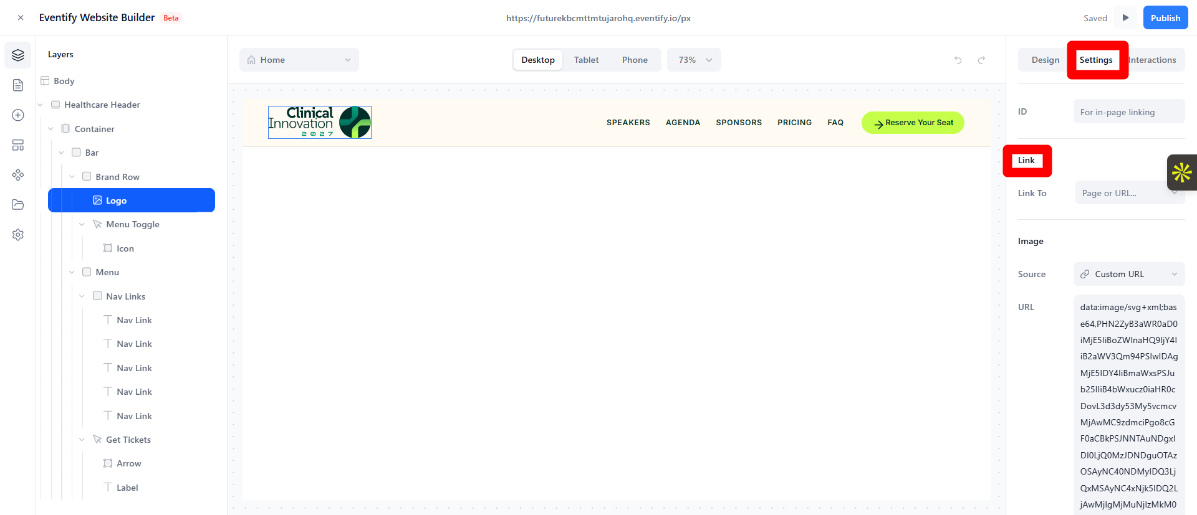Click the Get Tickets layer icon
Viewport: 1197px width, 515px height.
click(97, 440)
